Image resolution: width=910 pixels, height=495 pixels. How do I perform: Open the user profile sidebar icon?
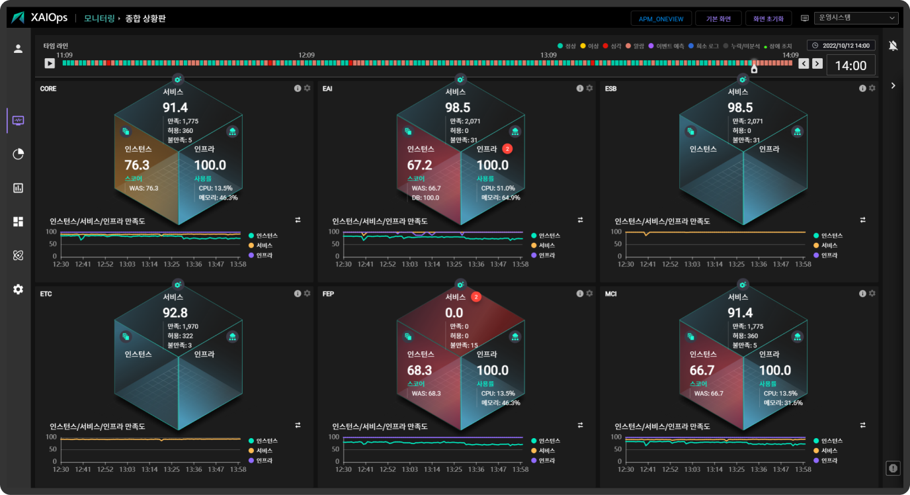19,48
